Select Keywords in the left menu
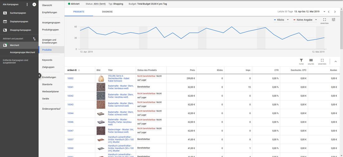The width and height of the screenshot is (343, 157). 47,60
